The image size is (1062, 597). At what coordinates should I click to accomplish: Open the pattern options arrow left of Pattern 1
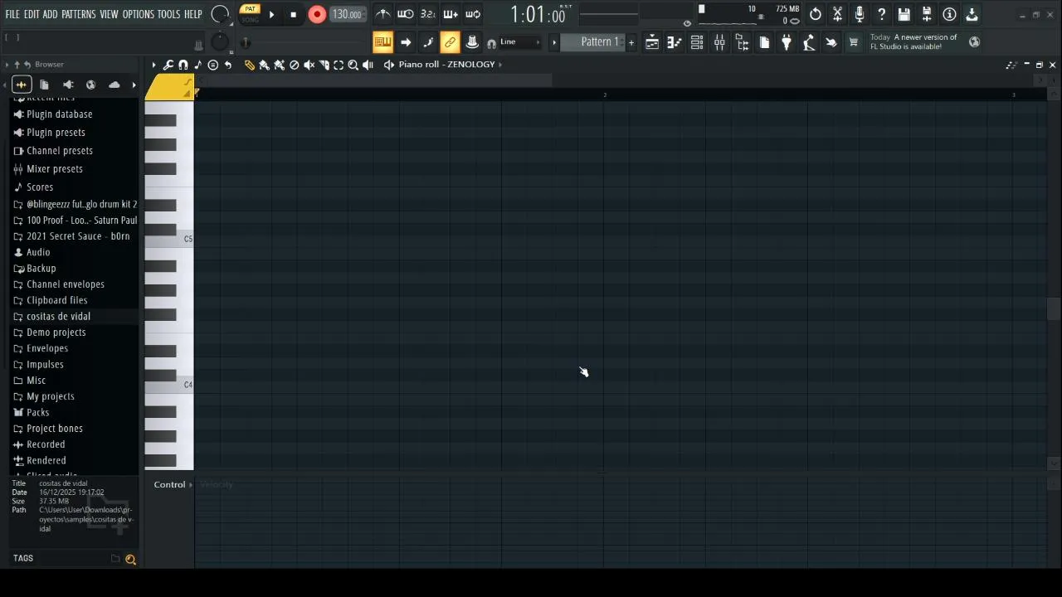click(554, 42)
